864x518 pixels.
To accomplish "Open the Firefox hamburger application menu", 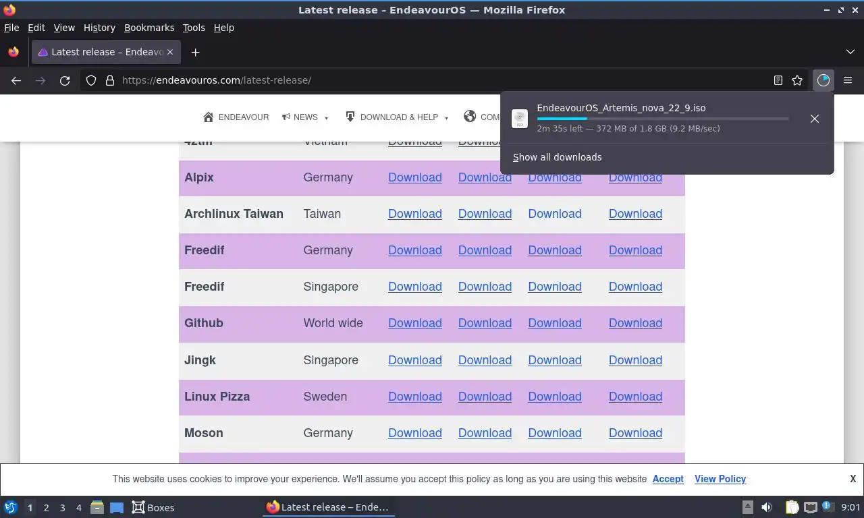I will tap(848, 80).
